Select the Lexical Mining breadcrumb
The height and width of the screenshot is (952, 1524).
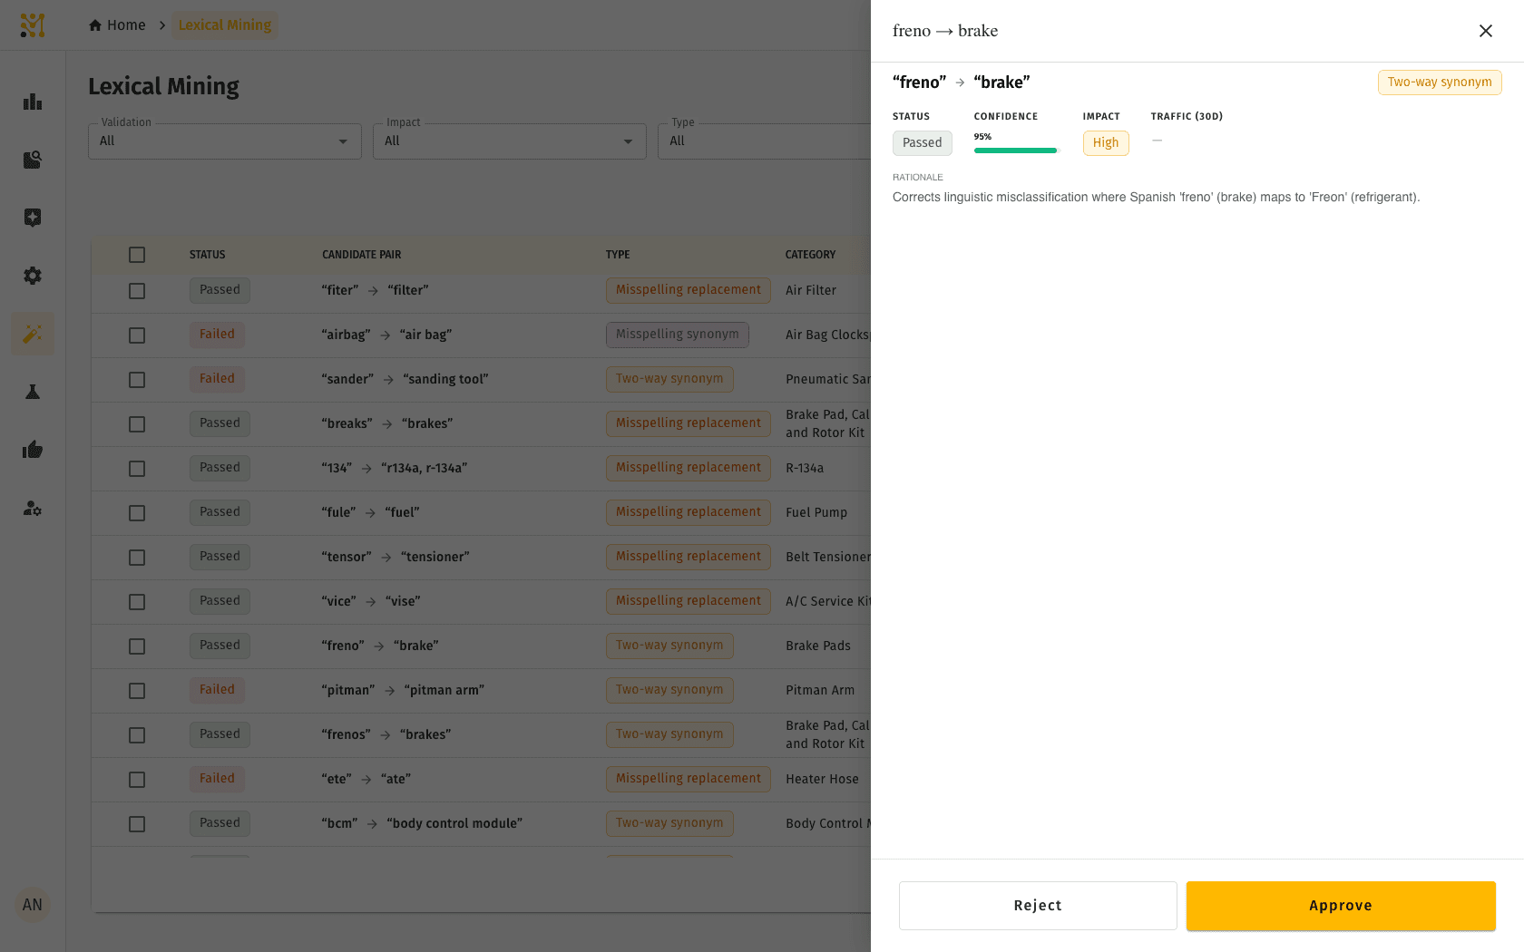point(225,25)
